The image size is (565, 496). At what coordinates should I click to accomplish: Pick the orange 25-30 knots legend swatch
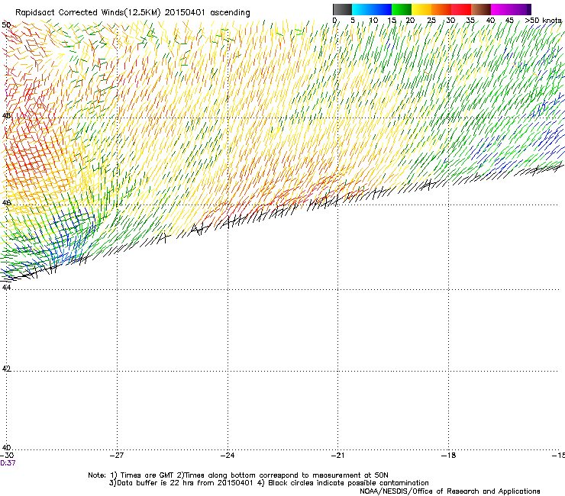click(441, 9)
